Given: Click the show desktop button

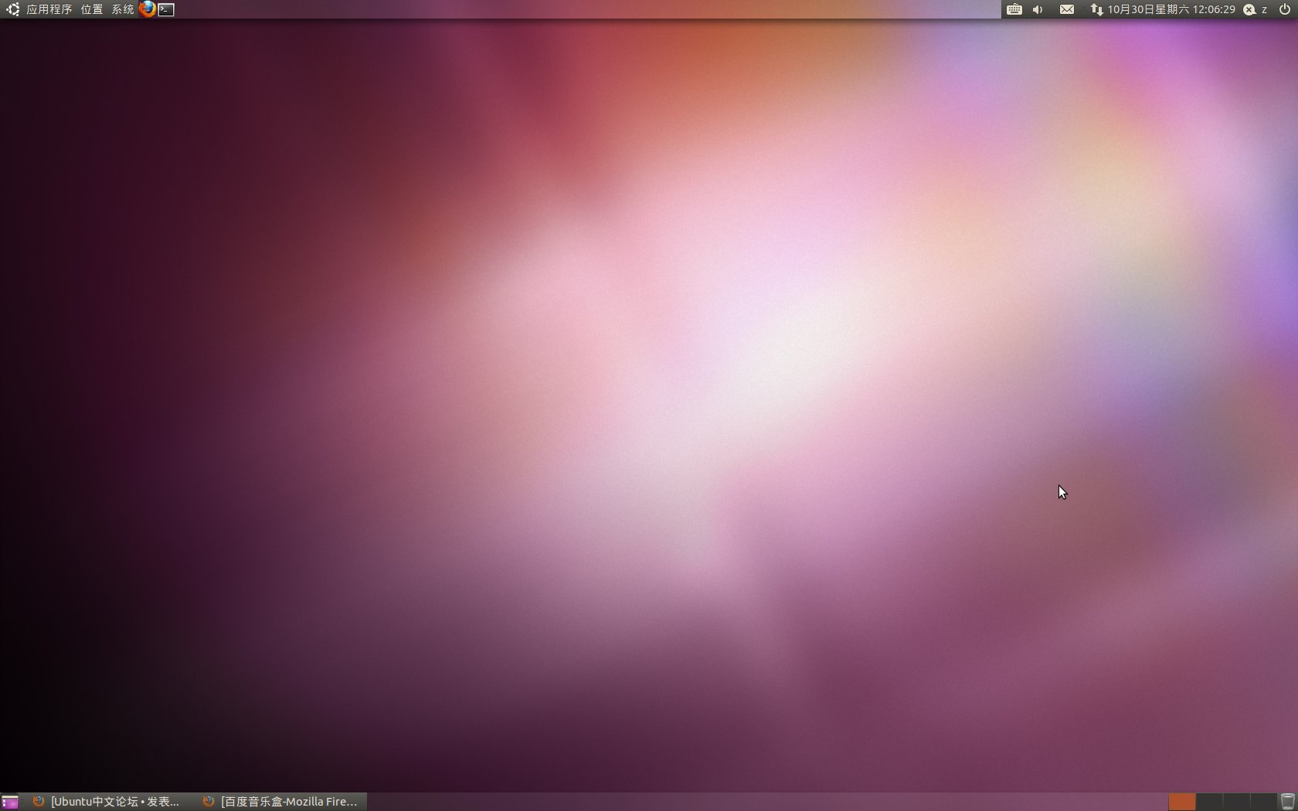Looking at the screenshot, I should [x=10, y=802].
